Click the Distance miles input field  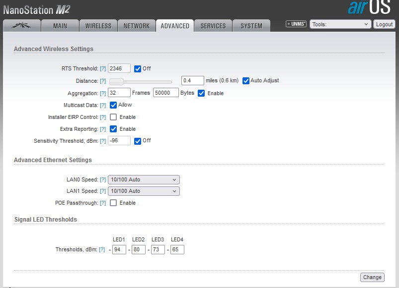(193, 80)
